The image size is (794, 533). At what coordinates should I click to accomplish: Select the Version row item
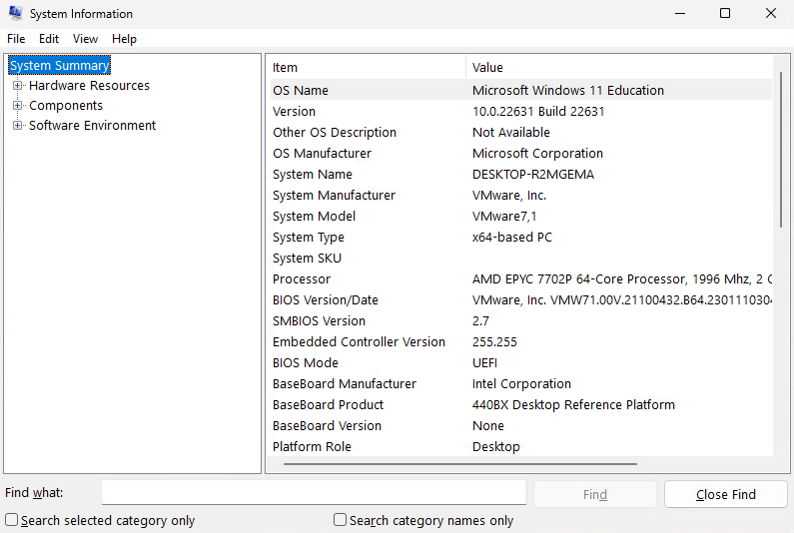click(x=521, y=112)
